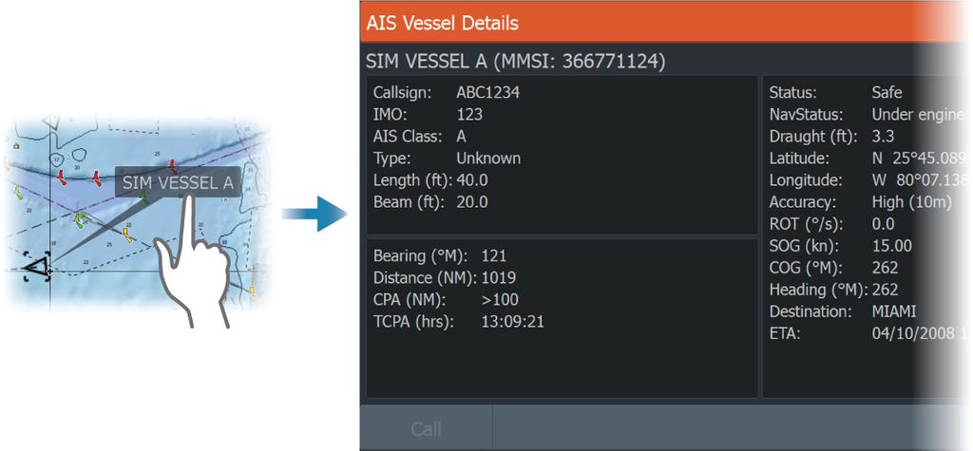This screenshot has height=451, width=973.
Task: Click the TCPA time value 13:09:21
Action: coord(512,322)
